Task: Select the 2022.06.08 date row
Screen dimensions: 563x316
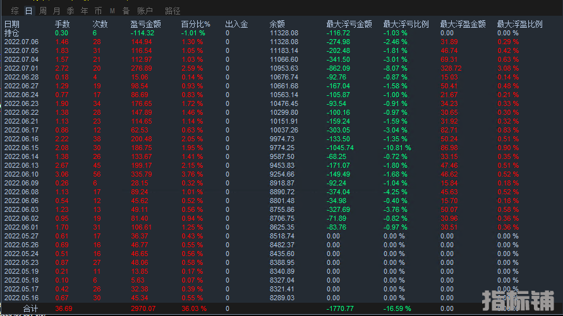Action: tap(21, 192)
